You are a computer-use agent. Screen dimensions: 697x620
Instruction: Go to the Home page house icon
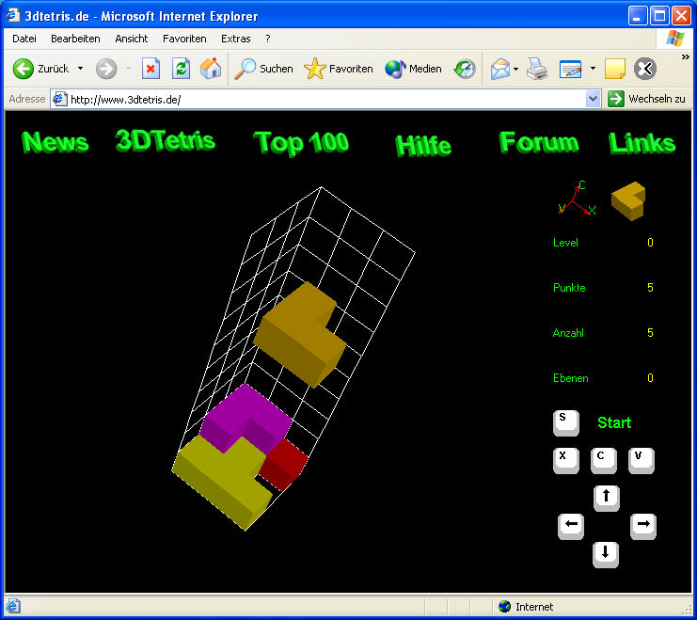pyautogui.click(x=211, y=69)
